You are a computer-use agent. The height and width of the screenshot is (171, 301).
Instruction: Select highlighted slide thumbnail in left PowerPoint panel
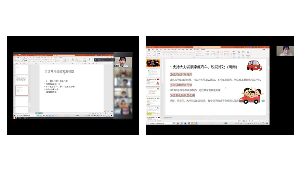pos(22,91)
